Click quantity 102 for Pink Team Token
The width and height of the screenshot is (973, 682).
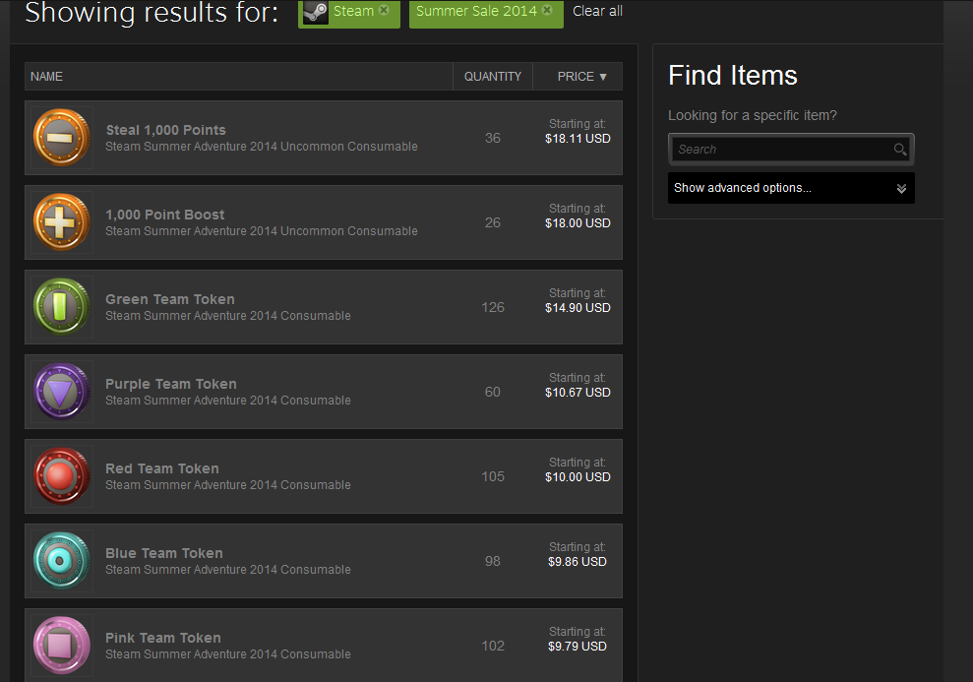tap(493, 646)
